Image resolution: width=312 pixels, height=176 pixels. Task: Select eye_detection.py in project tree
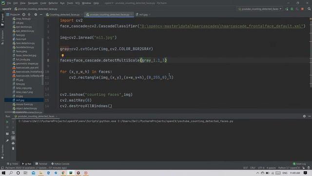click(25, 31)
